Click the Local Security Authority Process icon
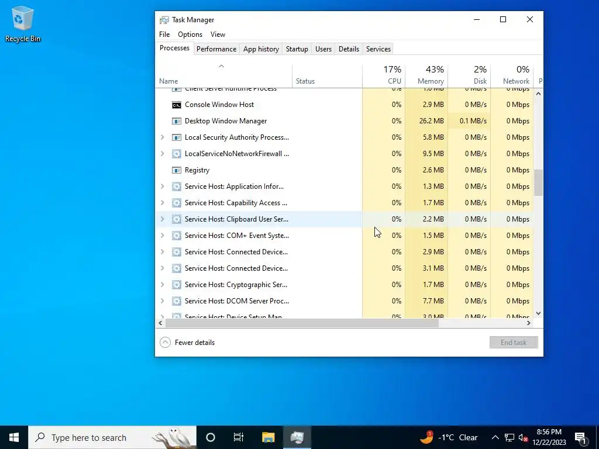The image size is (599, 449). click(176, 137)
